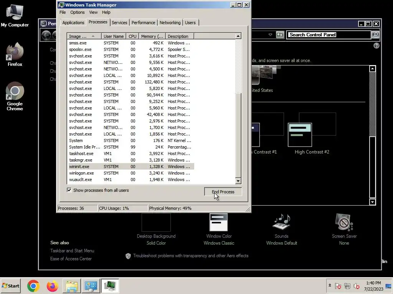The width and height of the screenshot is (393, 294).
Task: Click Show Desktop button at taskbar end
Action: (x=389, y=286)
